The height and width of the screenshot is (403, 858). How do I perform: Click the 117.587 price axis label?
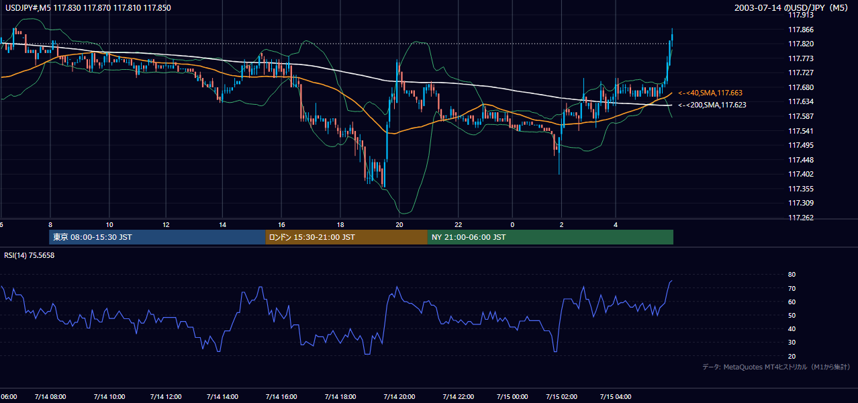pyautogui.click(x=801, y=116)
